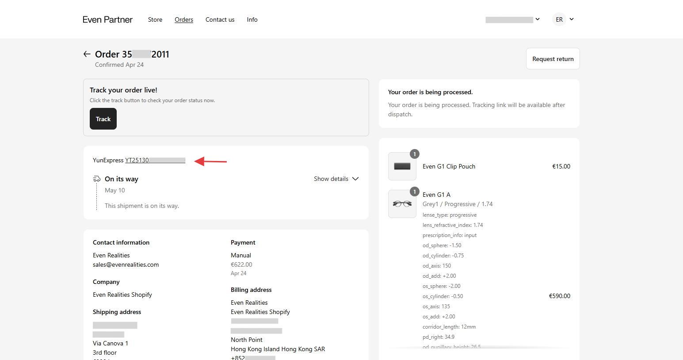Click the od_add: +2.00 value
683x360 pixels.
(x=439, y=276)
